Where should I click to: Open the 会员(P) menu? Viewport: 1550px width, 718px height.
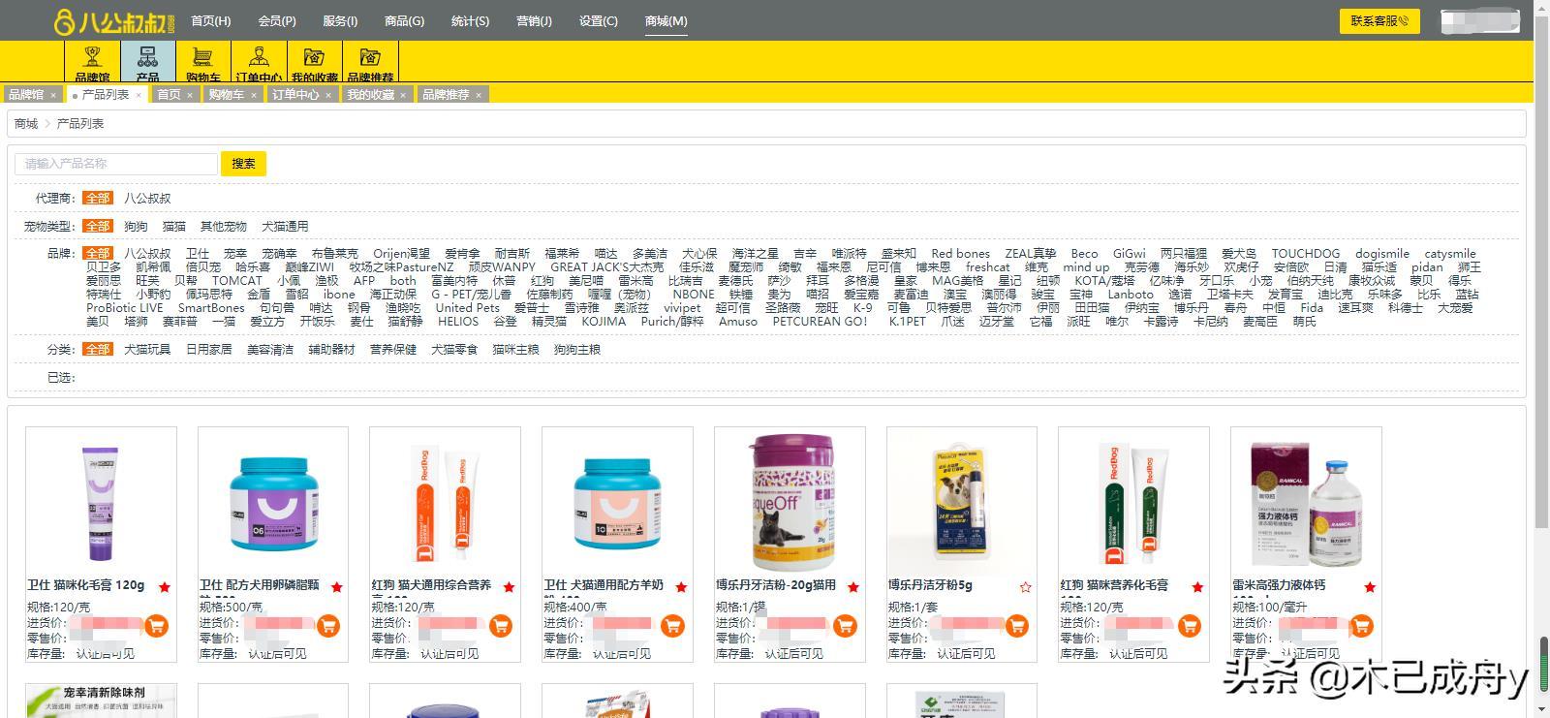tap(277, 20)
